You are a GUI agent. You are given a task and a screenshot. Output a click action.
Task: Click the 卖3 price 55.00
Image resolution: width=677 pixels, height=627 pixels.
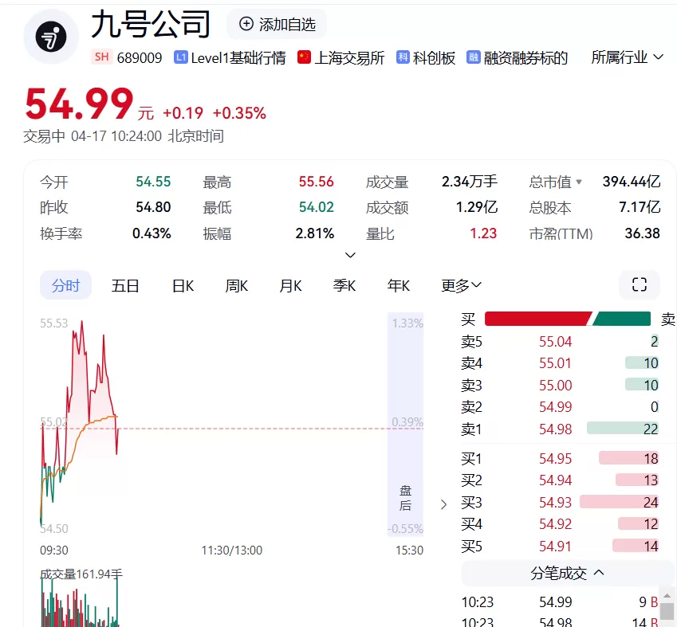(x=555, y=385)
